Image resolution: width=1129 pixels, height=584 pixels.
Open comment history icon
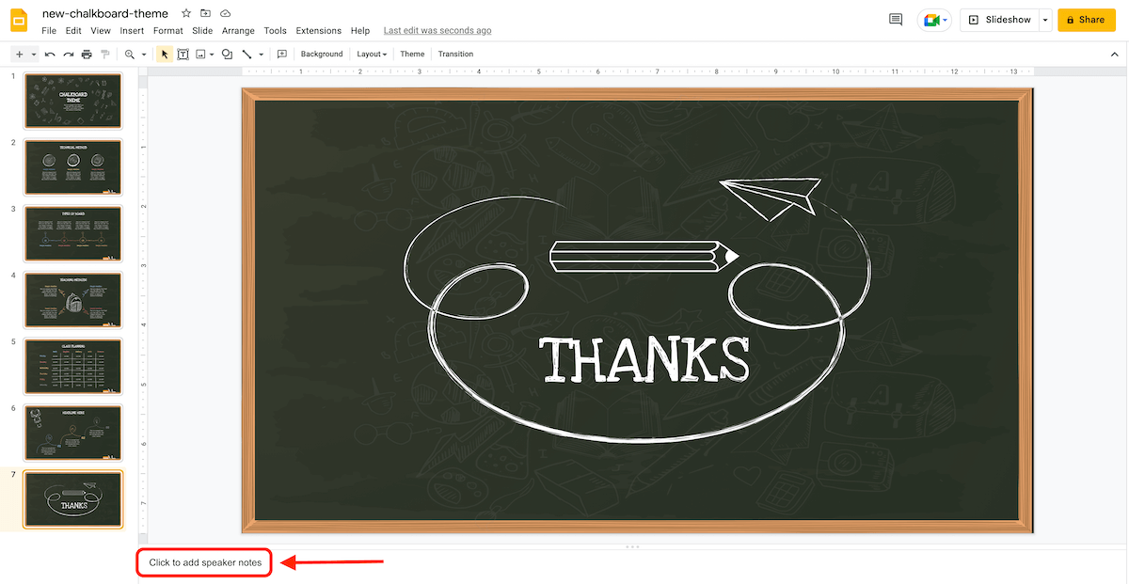coord(896,20)
